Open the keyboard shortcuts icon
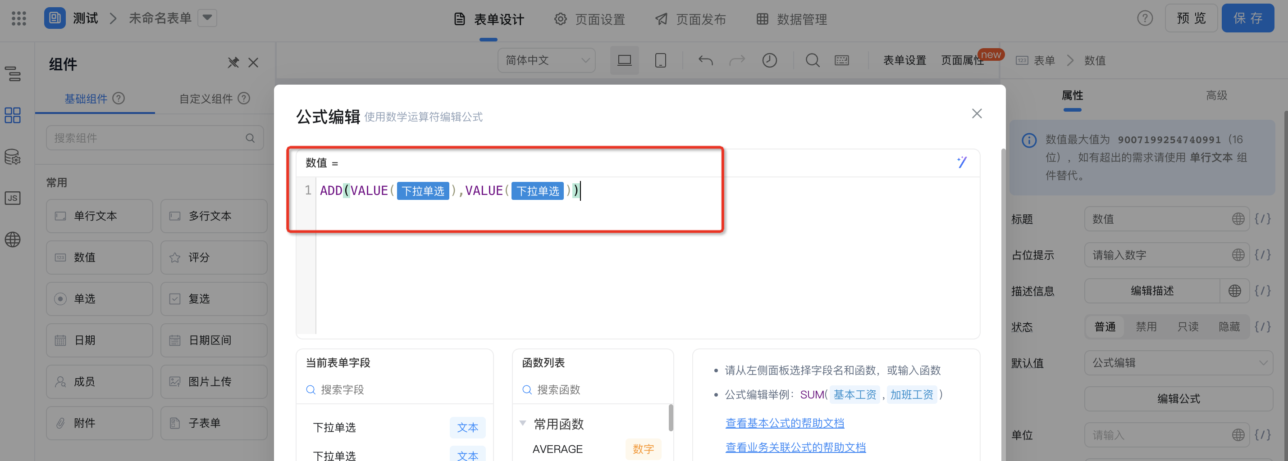This screenshot has width=1288, height=461. [842, 60]
